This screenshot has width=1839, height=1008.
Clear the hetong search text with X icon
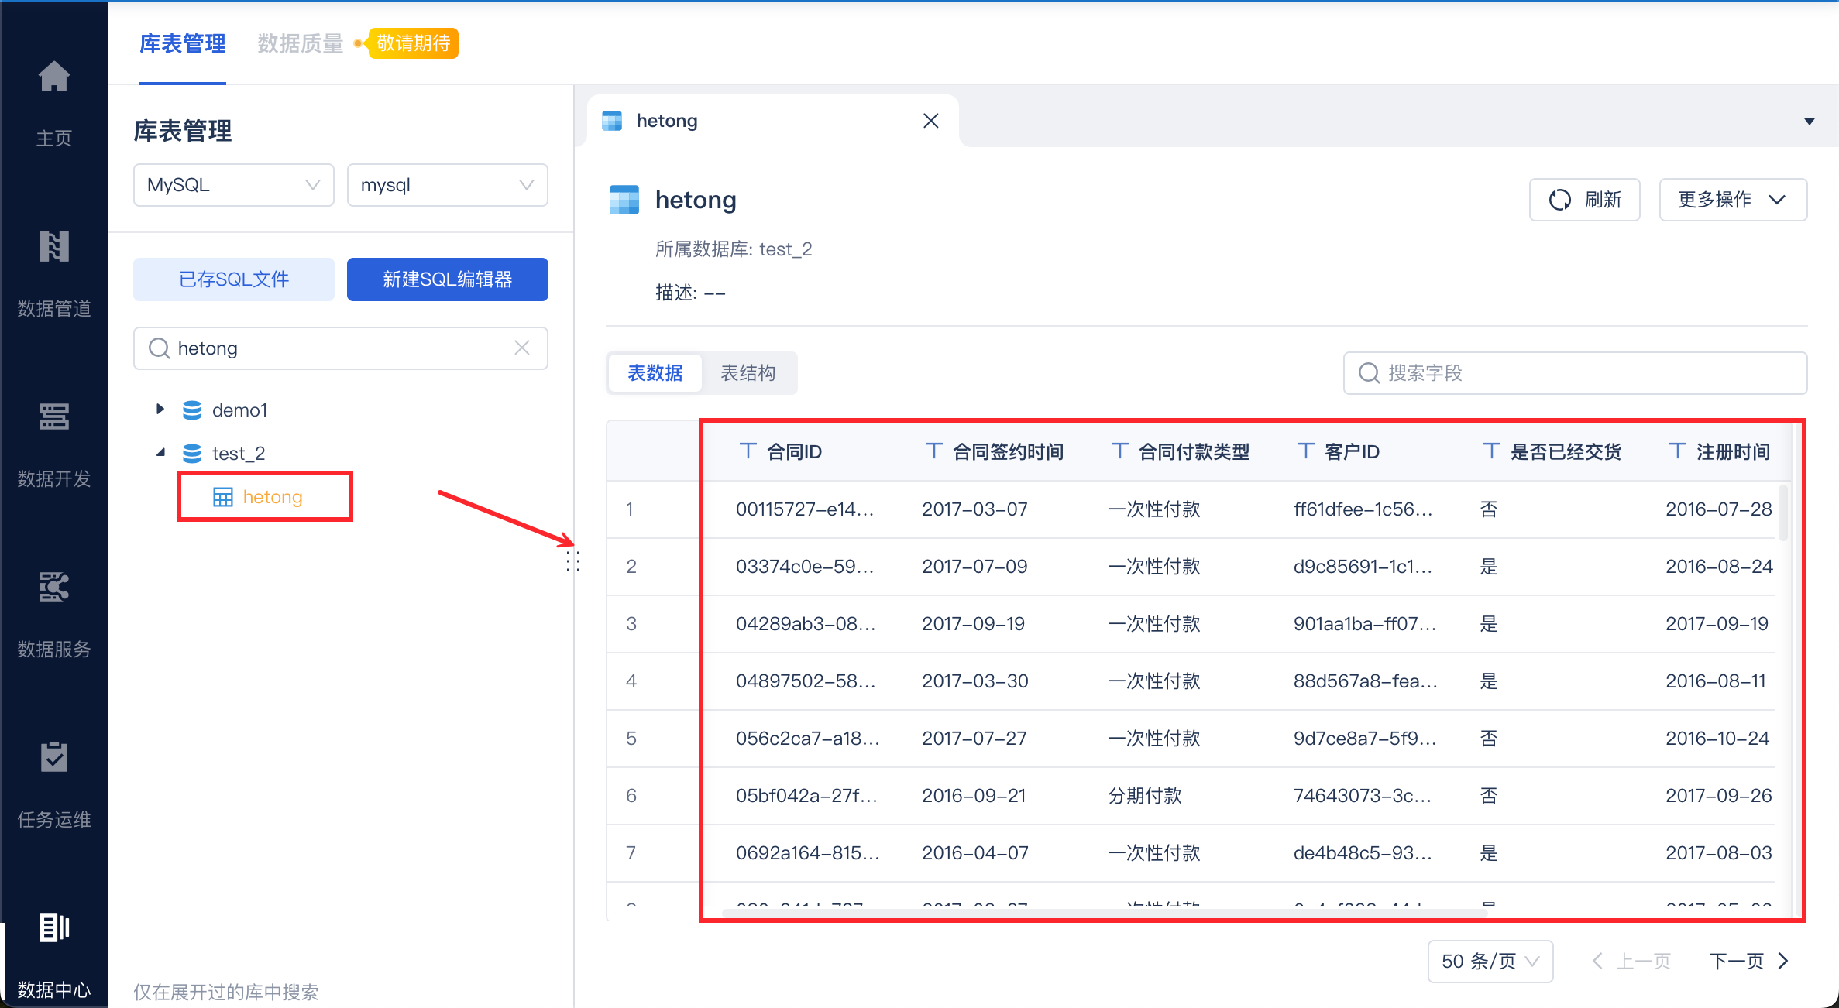click(x=522, y=348)
